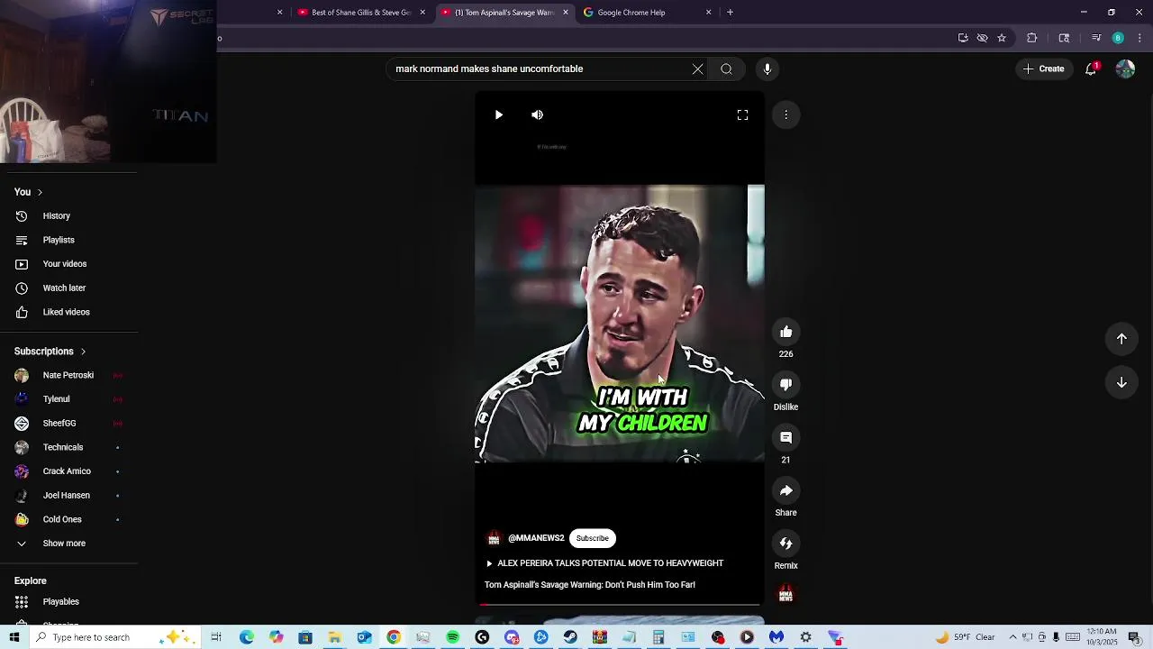Play the Shorts video

498,114
